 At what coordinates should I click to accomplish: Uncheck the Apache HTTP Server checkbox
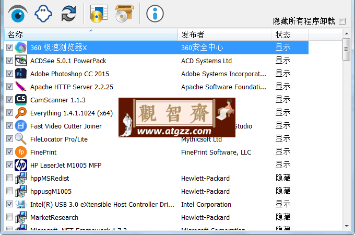9,87
